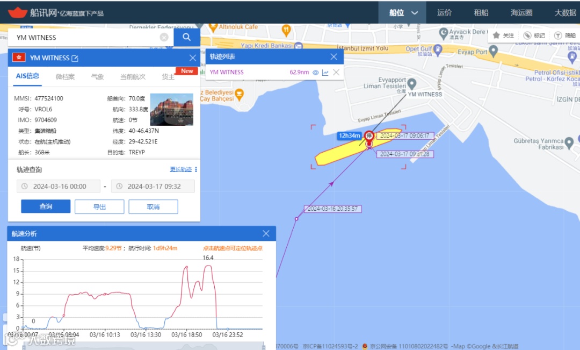Click Opet Gulf gas station pin
Viewport: 580px width, 350px height.
click(438, 50)
